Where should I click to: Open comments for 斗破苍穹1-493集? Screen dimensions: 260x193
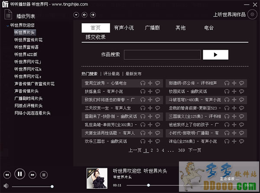point(242,100)
